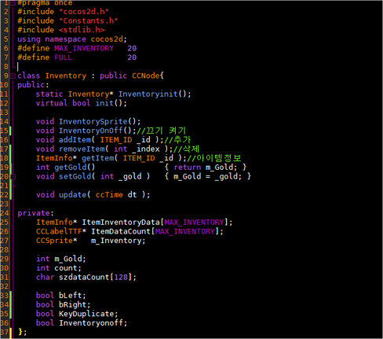Click the closing }; of the class
The width and height of the screenshot is (383, 339).
tap(23, 332)
